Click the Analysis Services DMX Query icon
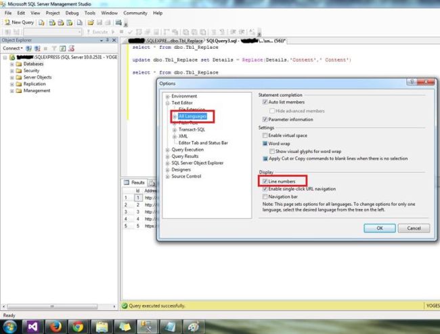The image size is (440, 334). [x=61, y=22]
